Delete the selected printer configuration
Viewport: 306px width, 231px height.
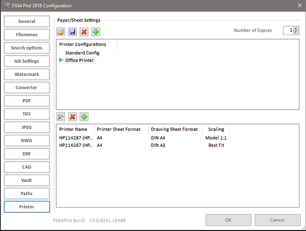[84, 32]
